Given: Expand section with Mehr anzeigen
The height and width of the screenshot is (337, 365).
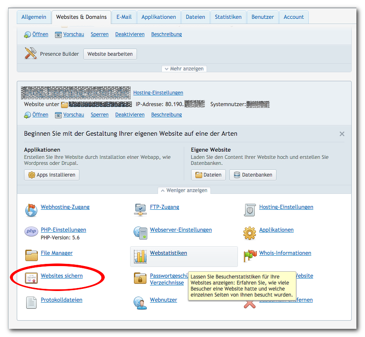Looking at the screenshot, I should [184, 69].
